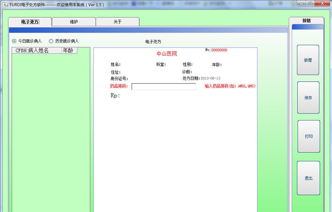Click the 打印 button
The height and width of the screenshot is (212, 332).
(x=309, y=136)
